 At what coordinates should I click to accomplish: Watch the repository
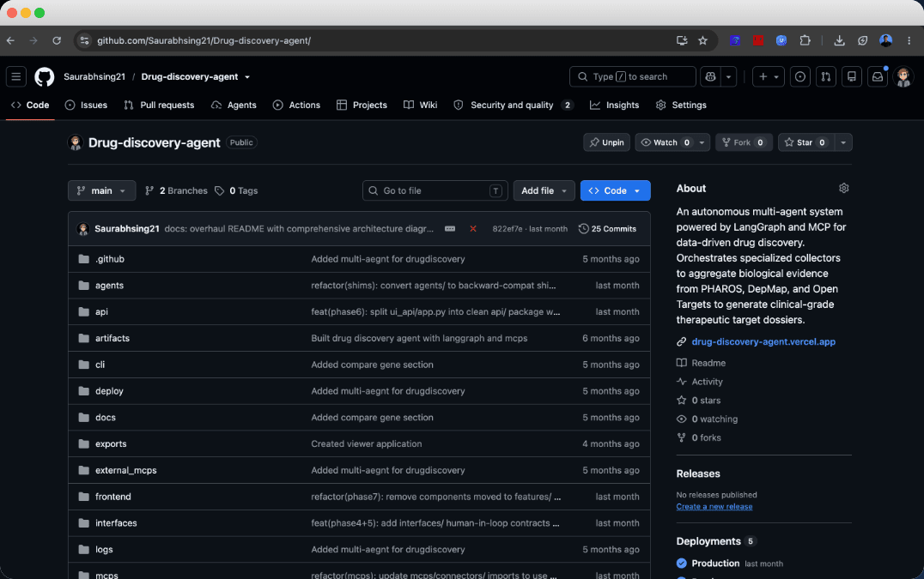(664, 142)
